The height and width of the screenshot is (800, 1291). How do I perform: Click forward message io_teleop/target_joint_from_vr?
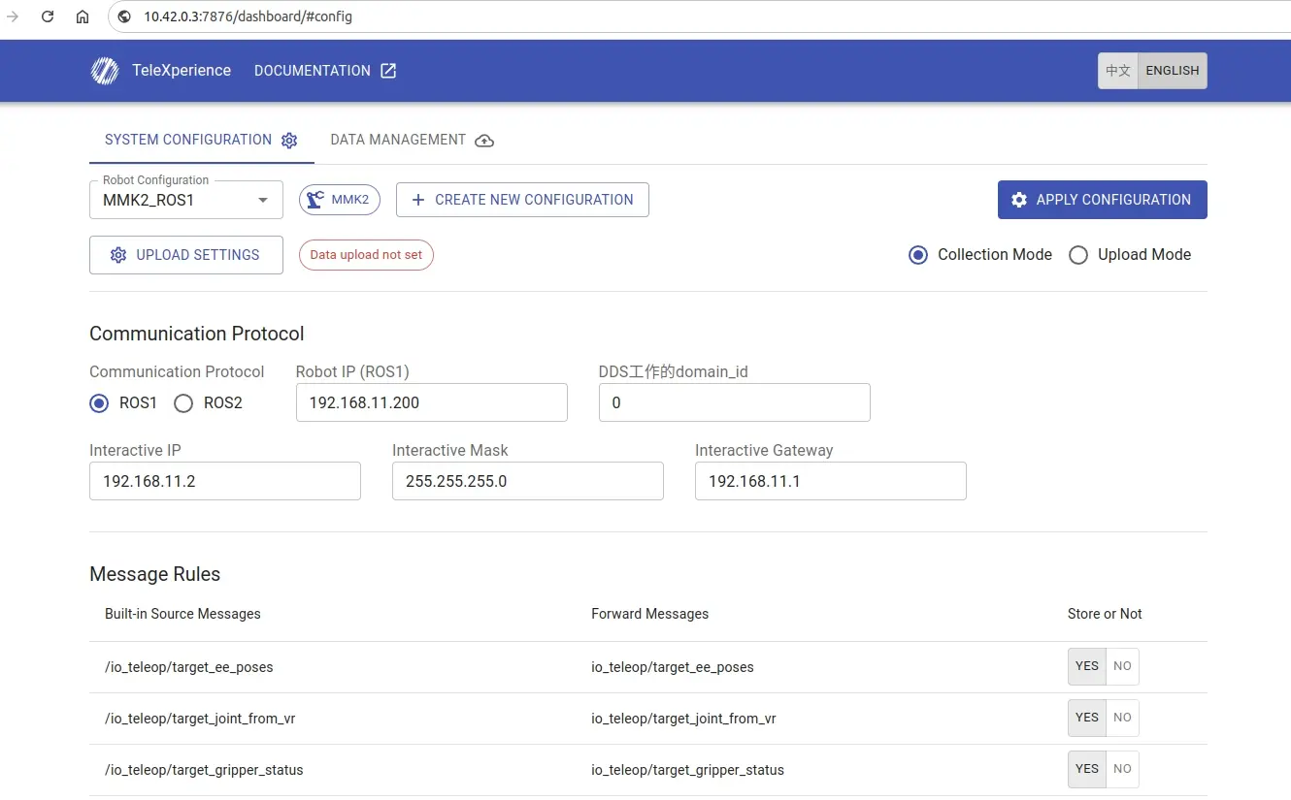pyautogui.click(x=683, y=719)
